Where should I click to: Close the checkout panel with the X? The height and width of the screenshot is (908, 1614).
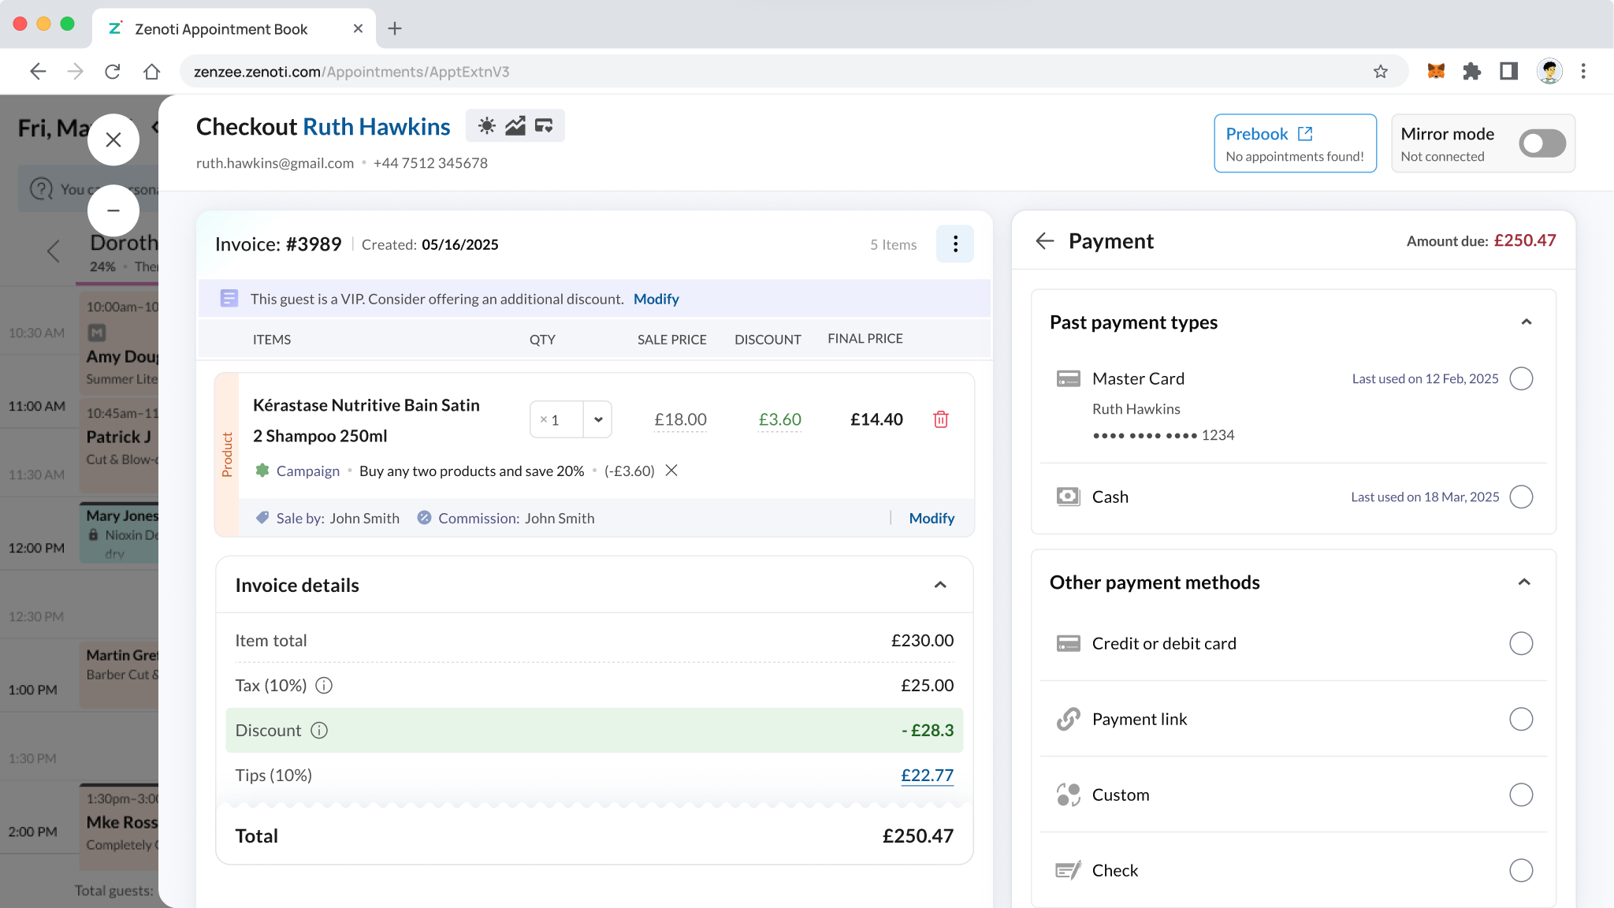[113, 140]
